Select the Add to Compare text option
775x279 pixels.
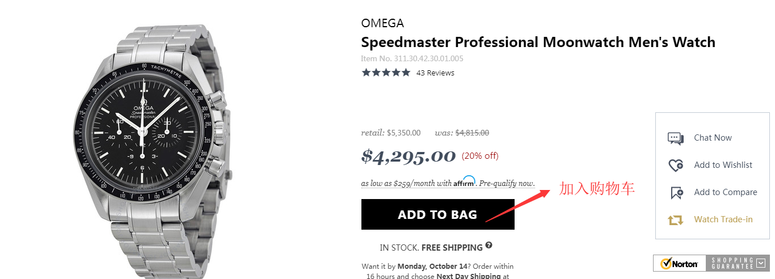coord(725,192)
